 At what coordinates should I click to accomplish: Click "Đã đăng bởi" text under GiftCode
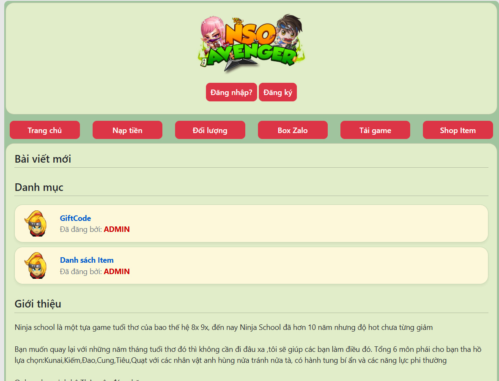[x=81, y=229]
